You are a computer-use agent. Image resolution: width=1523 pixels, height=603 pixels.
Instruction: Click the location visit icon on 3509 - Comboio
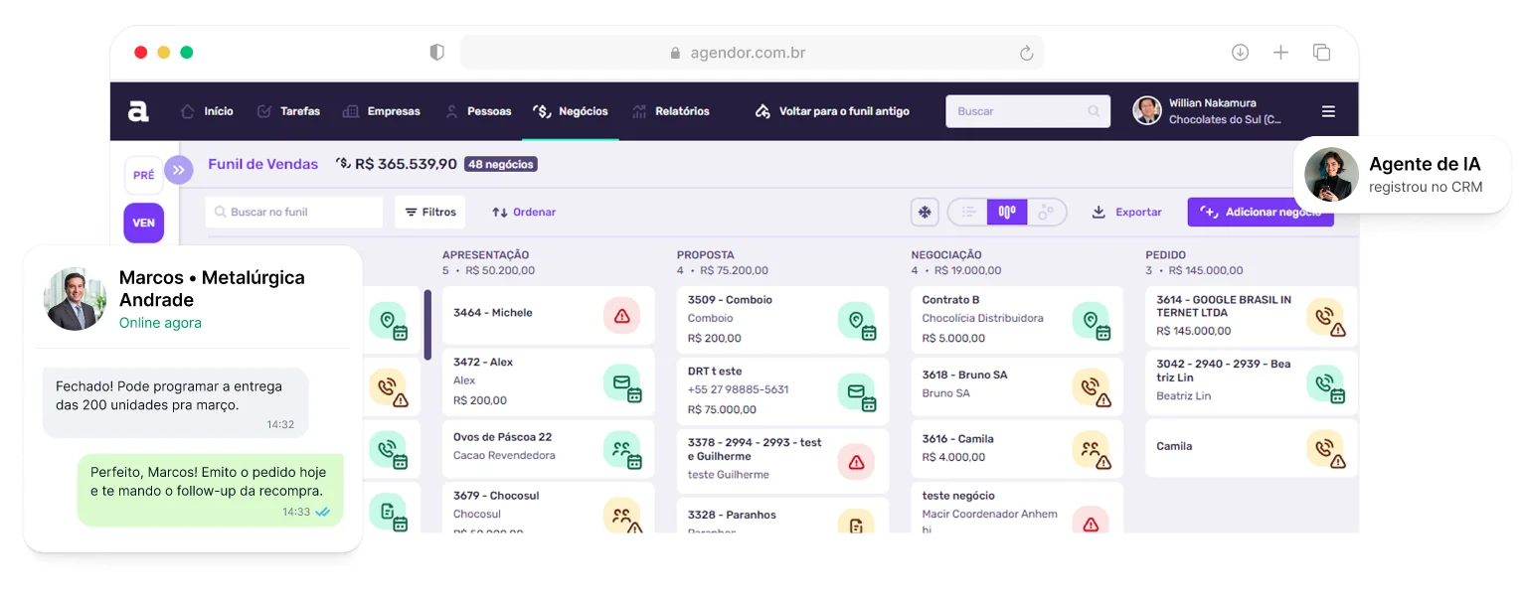point(857,321)
